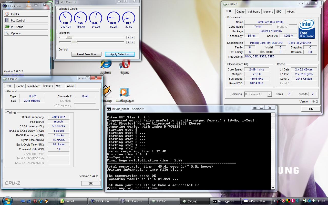The image size is (328, 205).
Task: Open the volume tray icon
Action: [x=314, y=201]
